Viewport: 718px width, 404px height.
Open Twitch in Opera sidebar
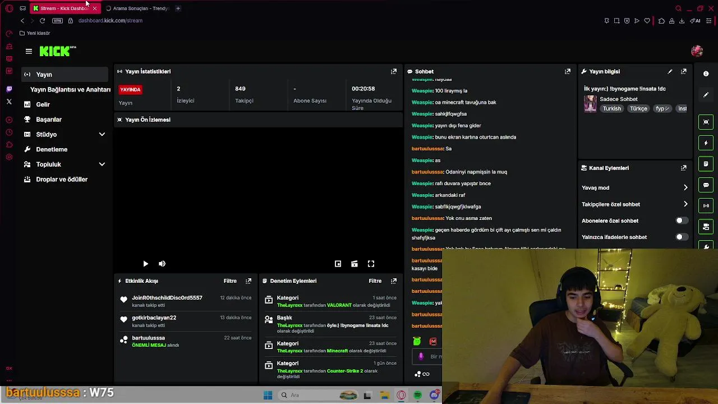tap(9, 89)
